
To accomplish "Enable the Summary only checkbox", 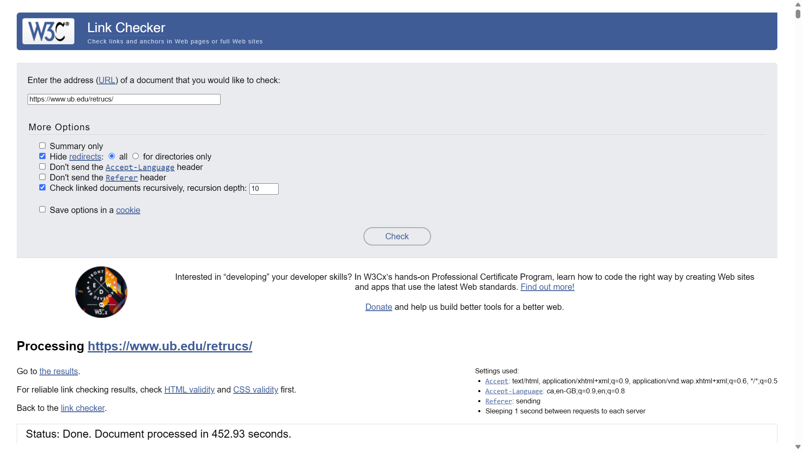I will (x=42, y=146).
